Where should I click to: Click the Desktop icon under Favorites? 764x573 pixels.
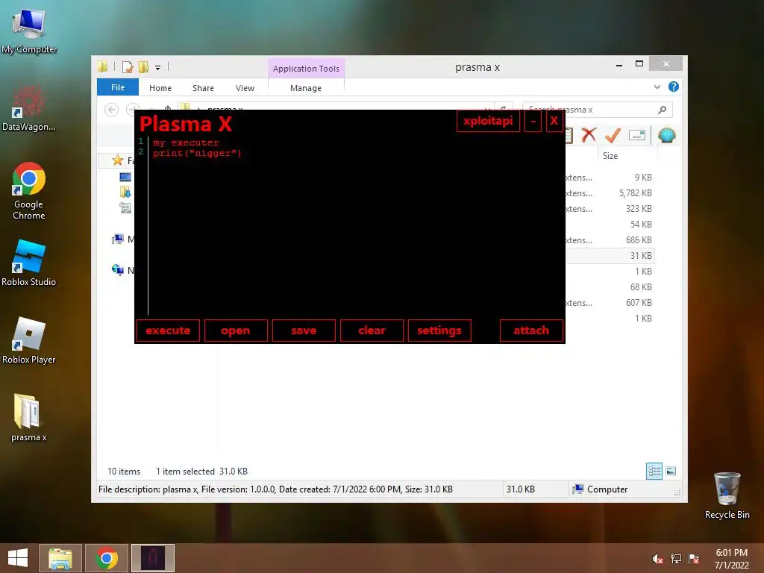pyautogui.click(x=125, y=177)
